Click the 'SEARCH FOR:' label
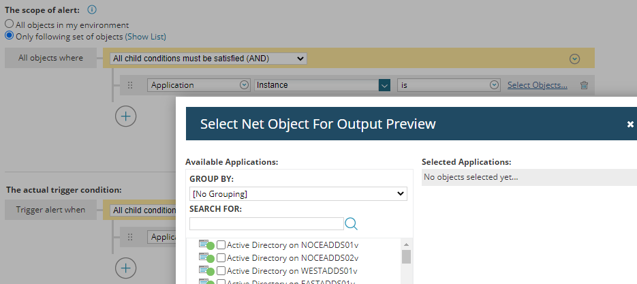637x284 pixels. [x=216, y=209]
